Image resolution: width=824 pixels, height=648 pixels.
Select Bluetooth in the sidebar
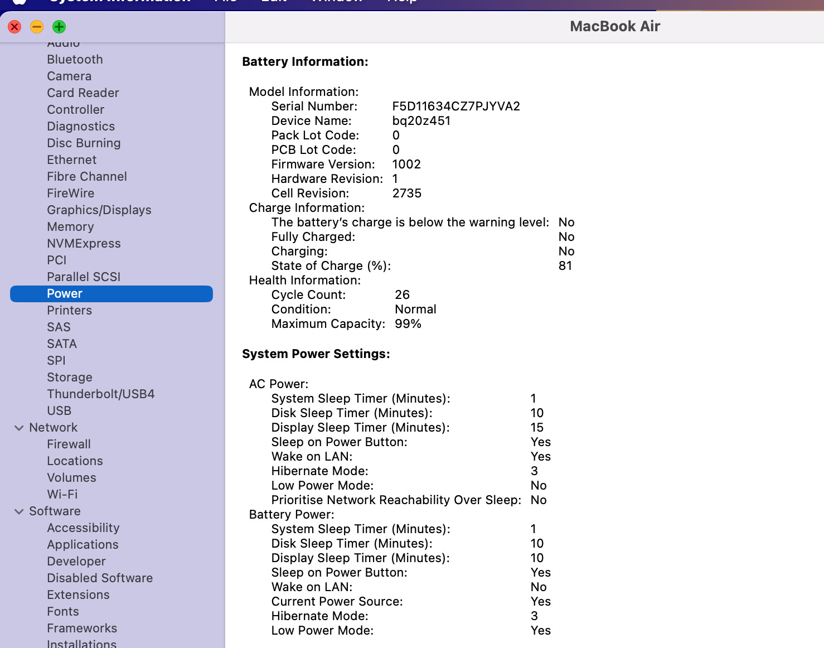pyautogui.click(x=75, y=60)
